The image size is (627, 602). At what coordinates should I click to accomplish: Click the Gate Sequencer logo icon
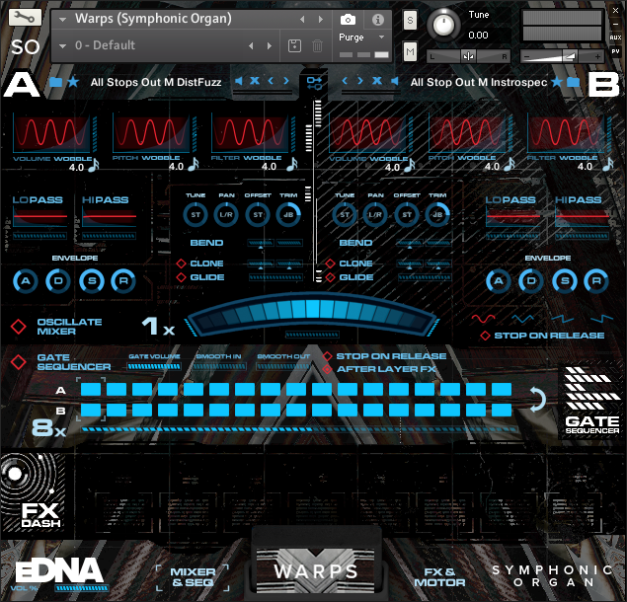pos(592,401)
